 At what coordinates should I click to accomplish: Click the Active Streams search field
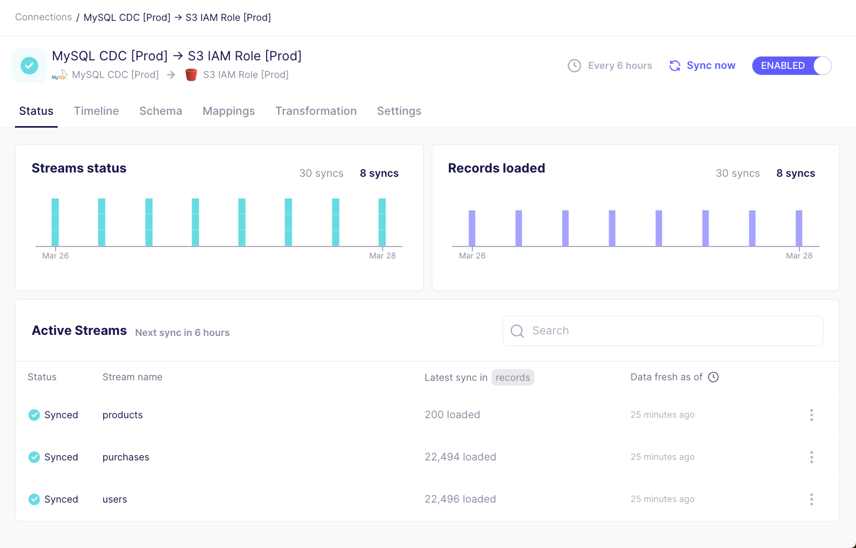[x=663, y=331]
